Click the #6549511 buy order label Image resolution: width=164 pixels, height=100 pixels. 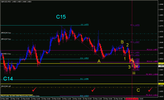click(6, 54)
